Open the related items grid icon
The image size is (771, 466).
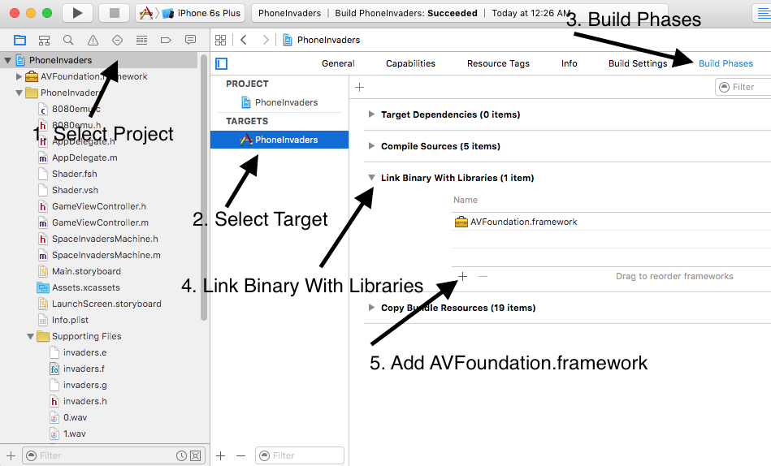tap(221, 40)
